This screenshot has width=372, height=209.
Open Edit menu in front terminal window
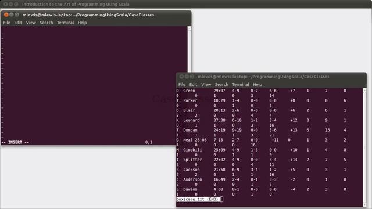18,23
